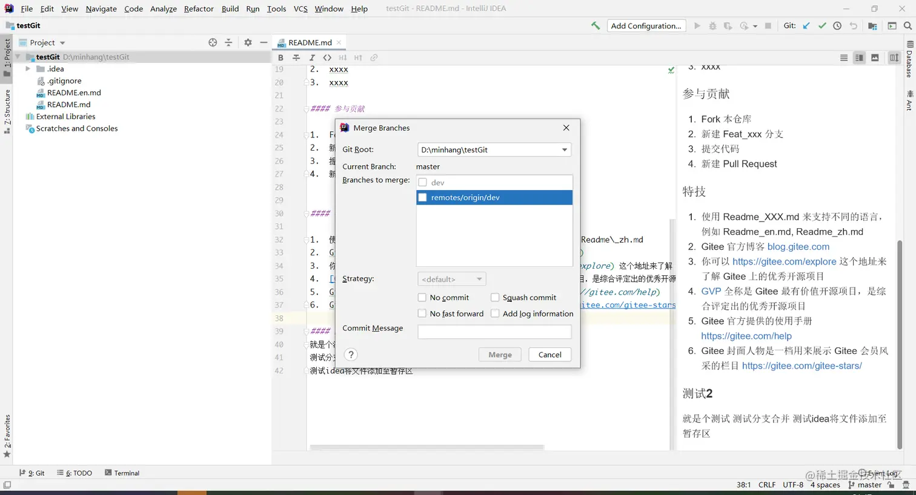Click the Git rollback arrow icon
Viewport: 916px width, 495px height.
[x=854, y=25]
